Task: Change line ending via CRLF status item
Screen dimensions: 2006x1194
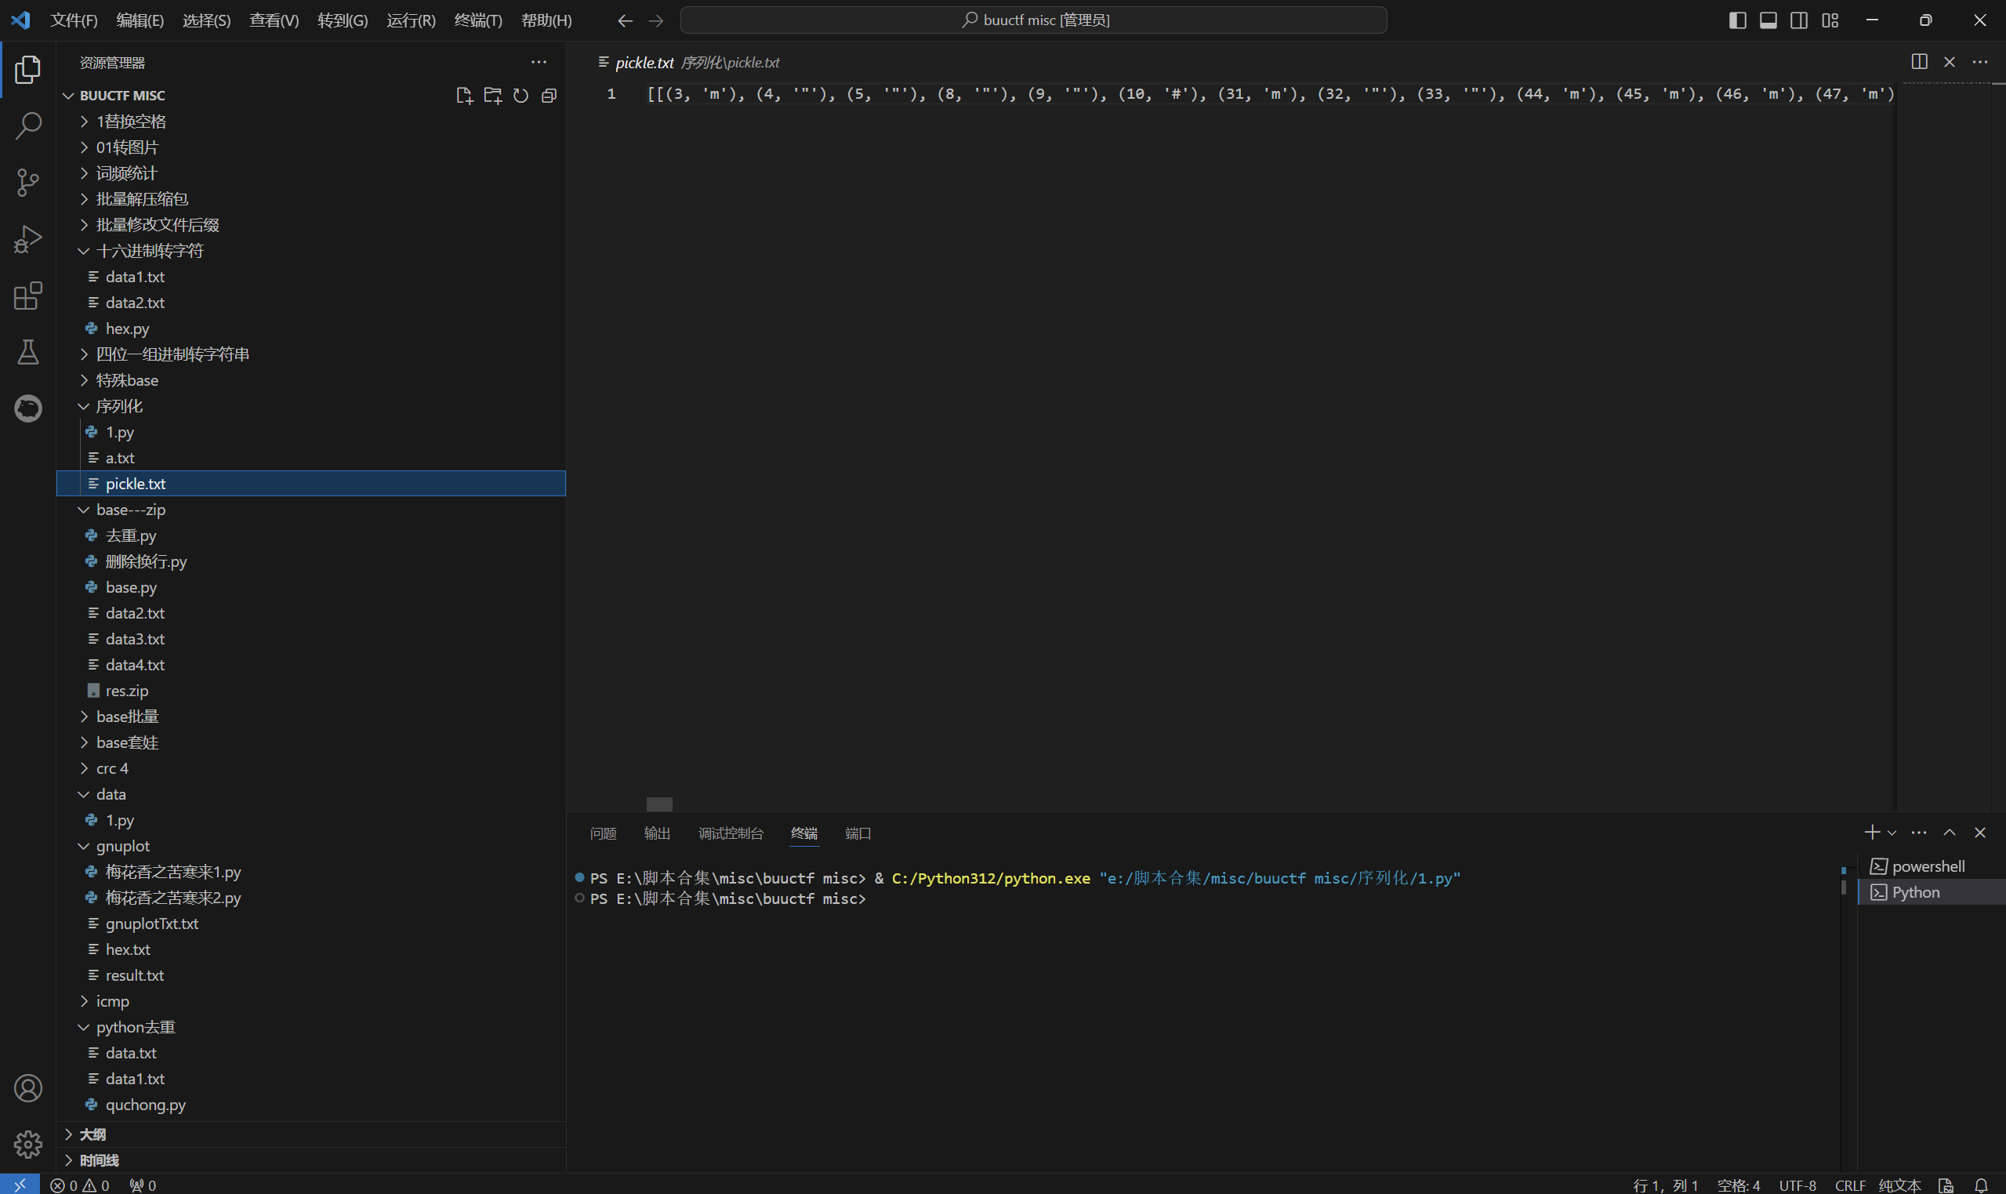Action: click(1850, 1185)
